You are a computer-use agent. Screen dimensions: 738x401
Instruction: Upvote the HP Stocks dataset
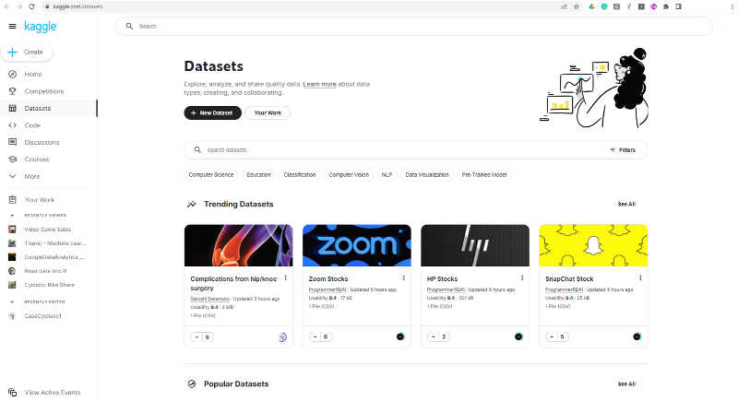(433, 337)
